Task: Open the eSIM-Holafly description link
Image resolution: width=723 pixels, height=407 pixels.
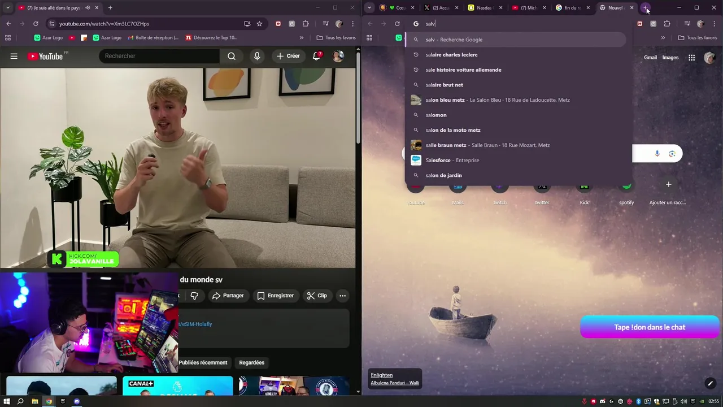Action: click(x=195, y=324)
